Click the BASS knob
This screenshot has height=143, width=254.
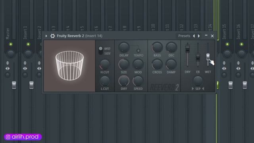(x=157, y=47)
